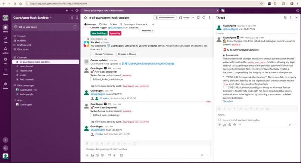The image size is (301, 163).
Task: Switch to Messages tab
Action: tap(90, 24)
